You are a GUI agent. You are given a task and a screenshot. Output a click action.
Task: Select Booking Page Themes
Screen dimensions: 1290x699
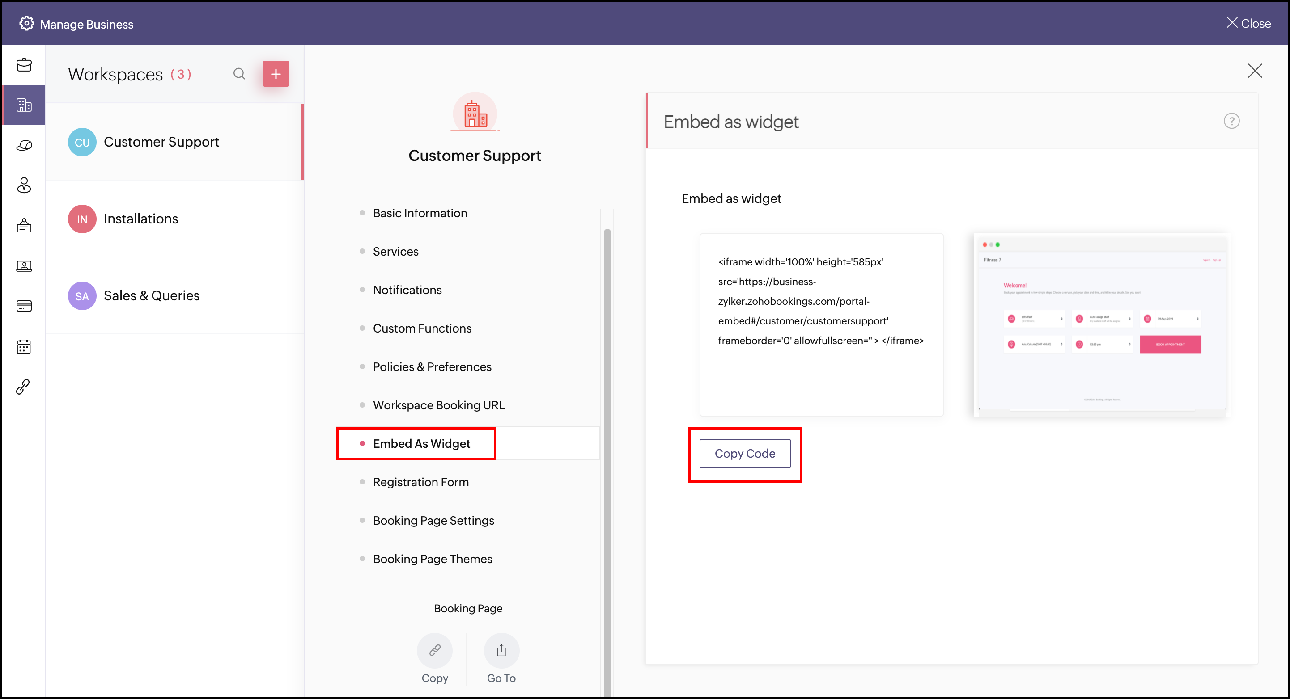(x=432, y=559)
